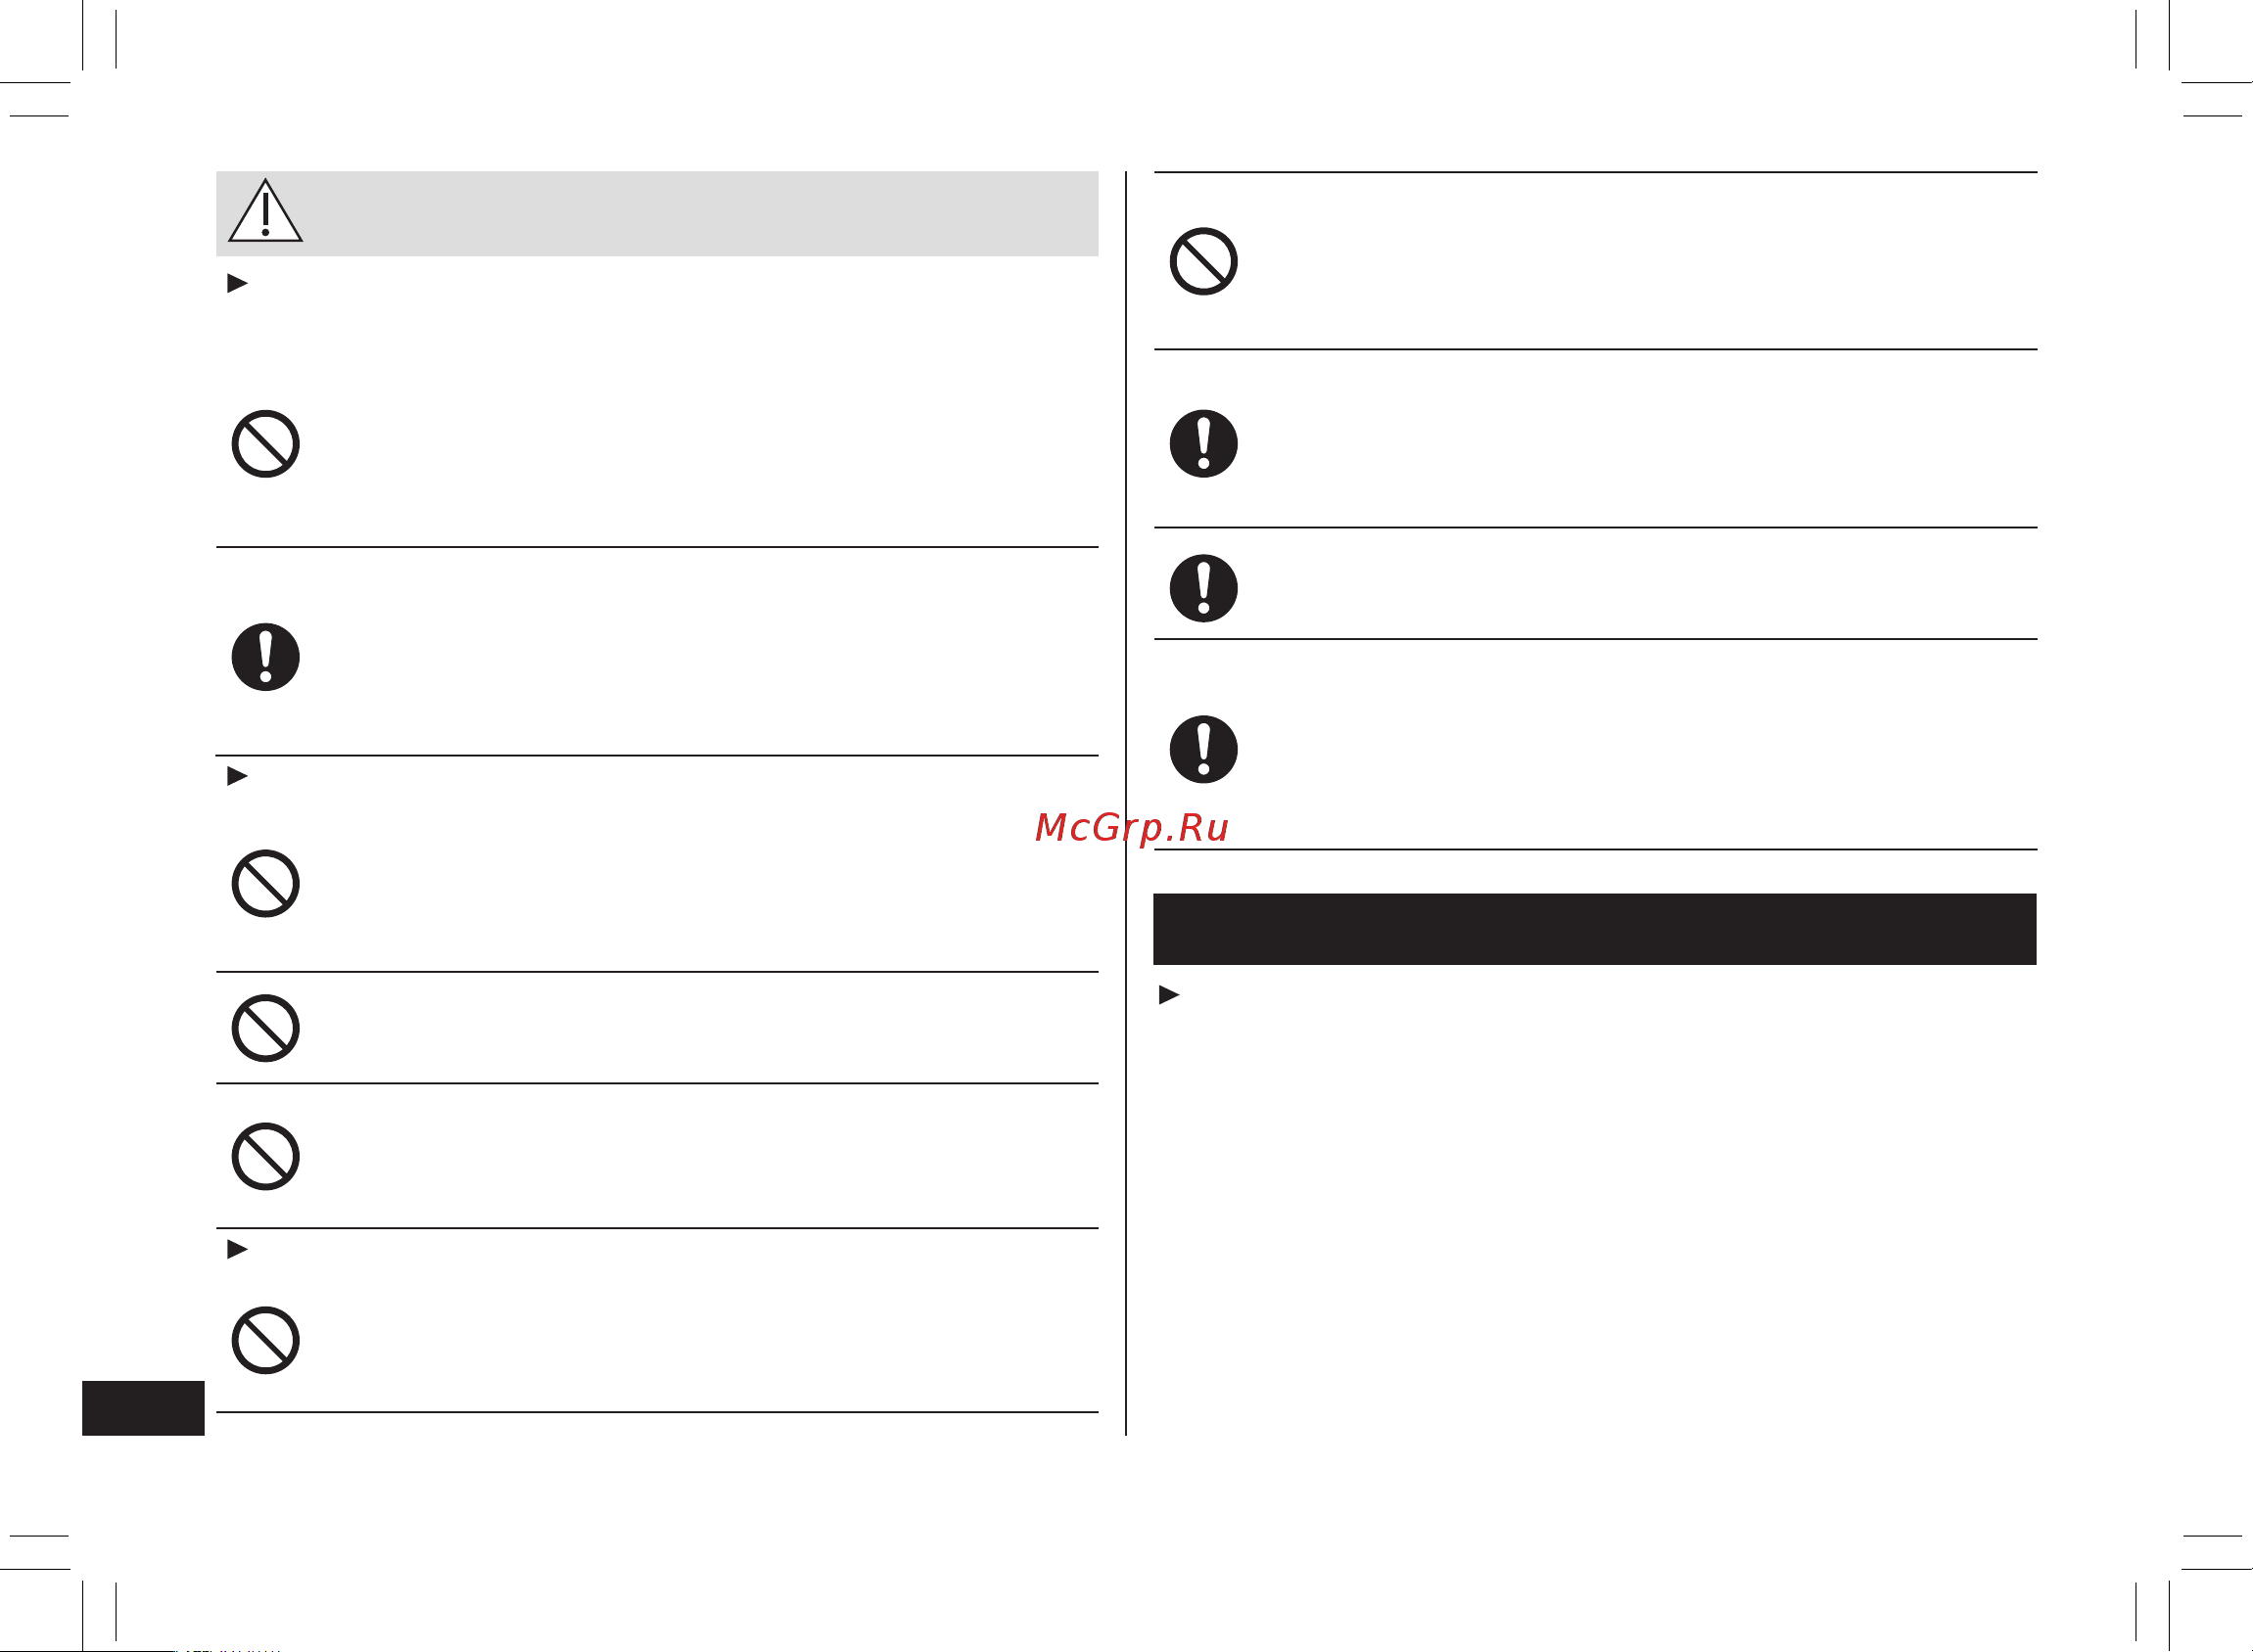Click the gray warning header bar background
Viewport: 2253px width, 1652px height.
(x=657, y=213)
